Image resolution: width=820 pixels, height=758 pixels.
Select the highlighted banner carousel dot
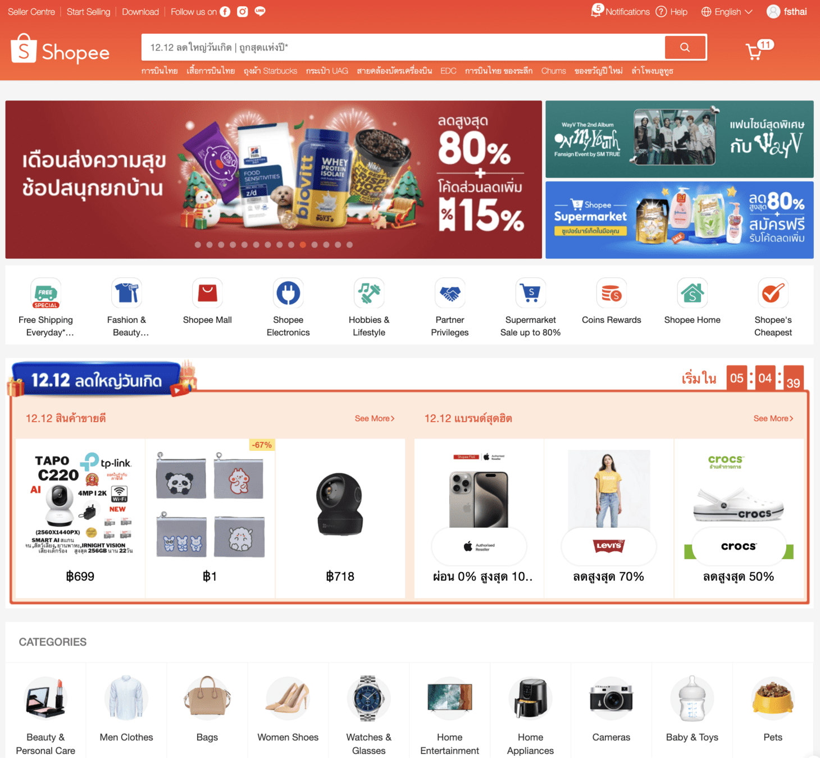point(303,245)
